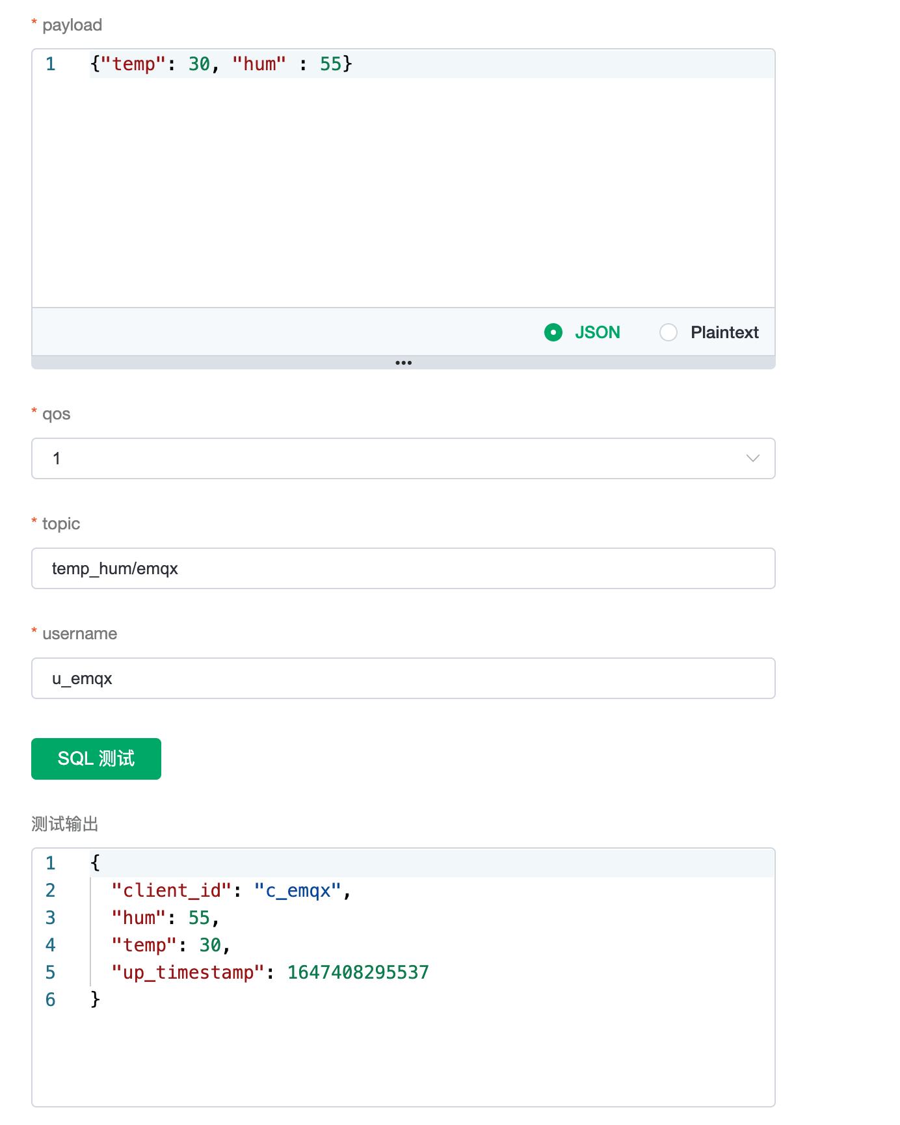Click the qos dropdown chevron arrow
900x1125 pixels.
click(752, 458)
